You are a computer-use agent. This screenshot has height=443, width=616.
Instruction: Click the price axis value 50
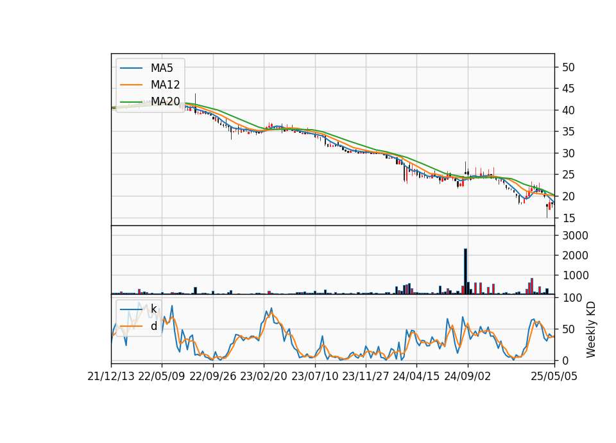pyautogui.click(x=568, y=67)
